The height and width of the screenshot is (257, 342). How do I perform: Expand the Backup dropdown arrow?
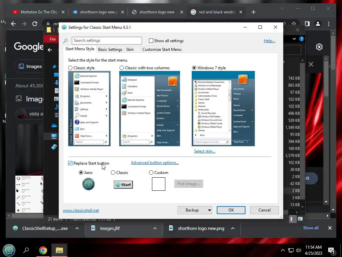tap(209, 210)
